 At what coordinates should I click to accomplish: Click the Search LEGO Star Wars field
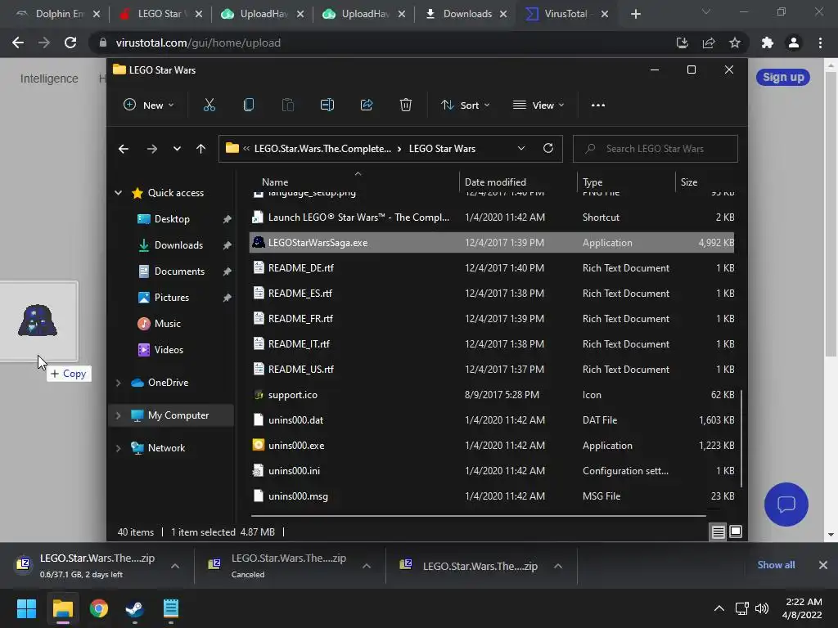click(656, 149)
